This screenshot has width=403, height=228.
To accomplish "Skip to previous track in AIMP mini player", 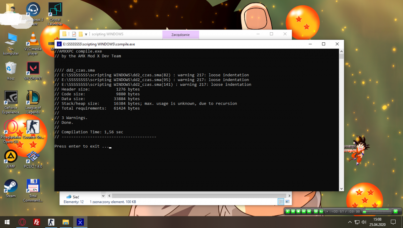I will tap(304, 211).
